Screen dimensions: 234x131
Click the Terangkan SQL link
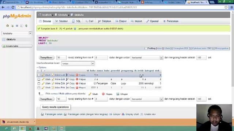tap(181, 48)
